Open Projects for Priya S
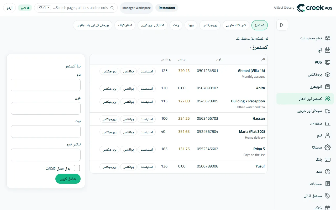Screen dimensions: 336x210 pyautogui.click(x=109, y=149)
